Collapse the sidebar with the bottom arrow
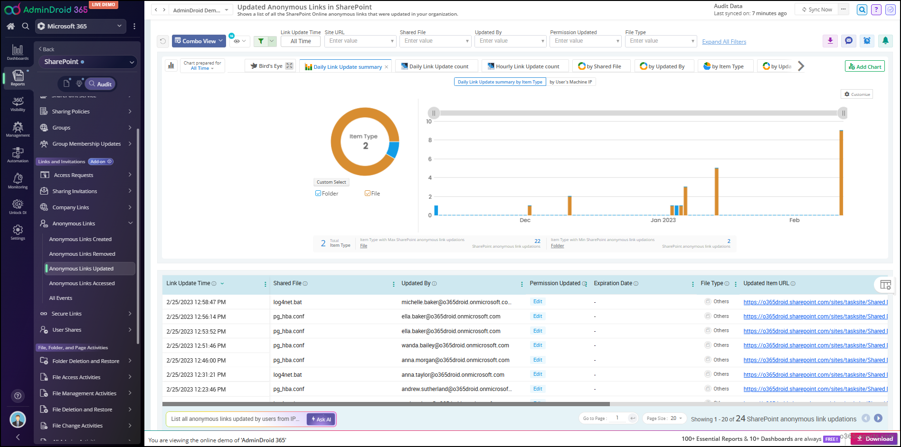The width and height of the screenshot is (901, 447). pos(18,437)
